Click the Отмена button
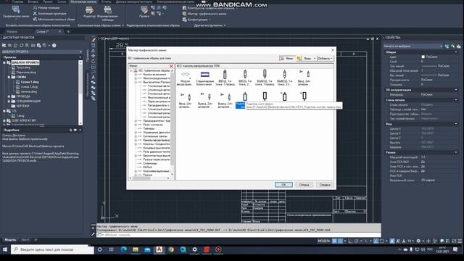The image size is (464, 261). pos(304,185)
